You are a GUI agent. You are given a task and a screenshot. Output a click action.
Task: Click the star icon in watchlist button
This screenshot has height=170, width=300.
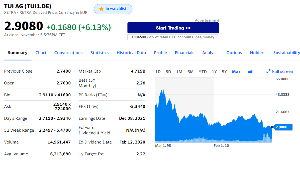tap(101, 9)
